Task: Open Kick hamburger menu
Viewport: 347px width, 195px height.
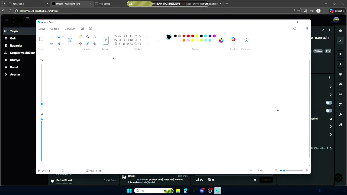Action: 7,20
